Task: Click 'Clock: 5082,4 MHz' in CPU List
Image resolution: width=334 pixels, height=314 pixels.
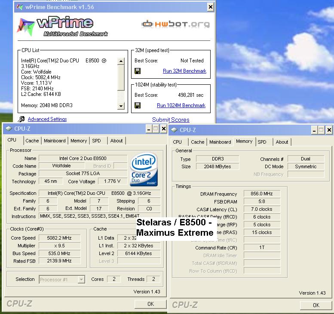Action: pyautogui.click(x=41, y=77)
